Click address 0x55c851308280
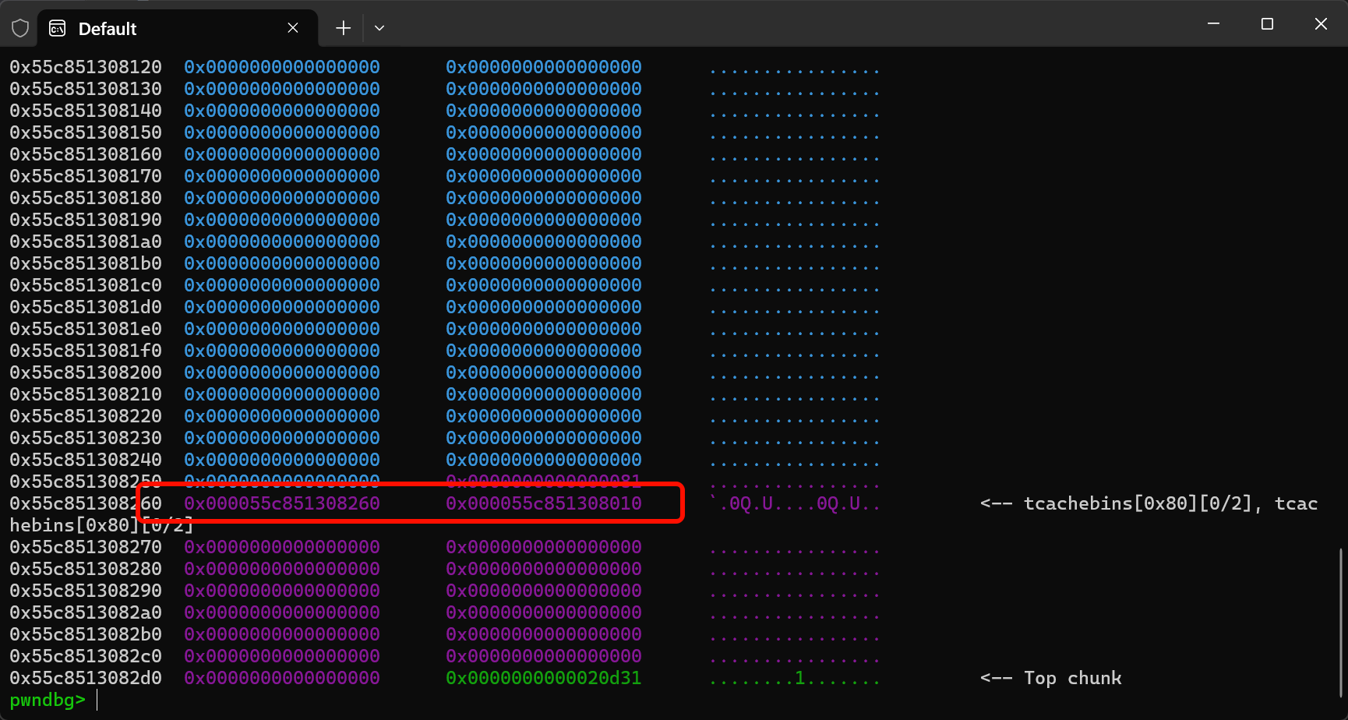 (x=86, y=569)
